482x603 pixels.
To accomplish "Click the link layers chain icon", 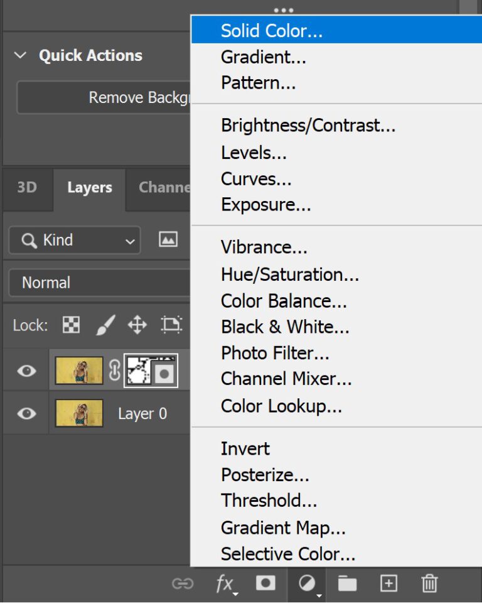I will (x=183, y=584).
